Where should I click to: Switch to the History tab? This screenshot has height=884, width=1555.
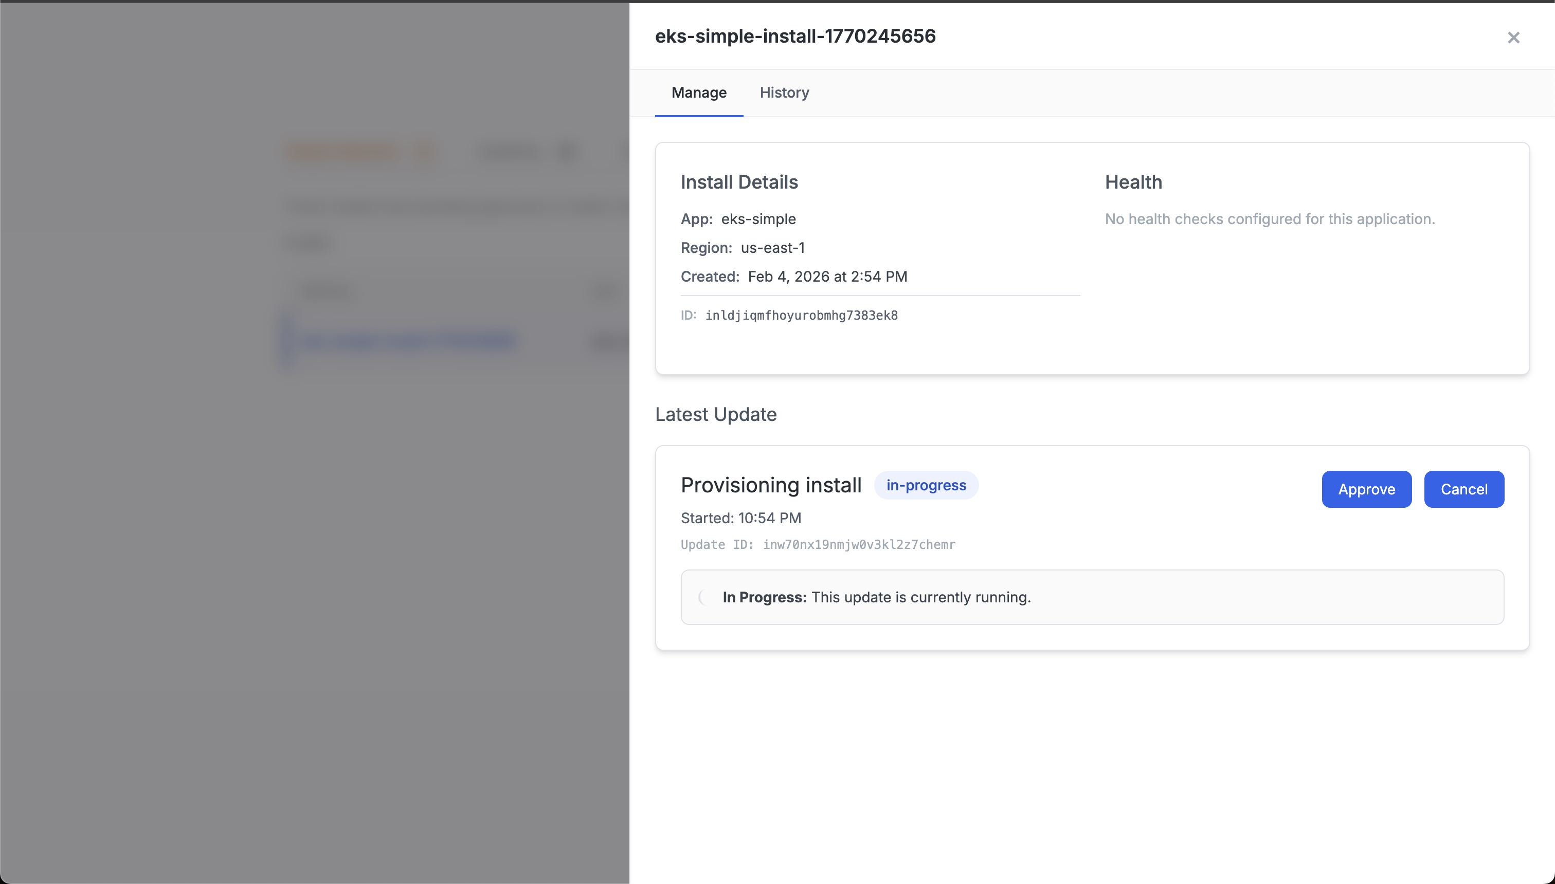click(784, 93)
